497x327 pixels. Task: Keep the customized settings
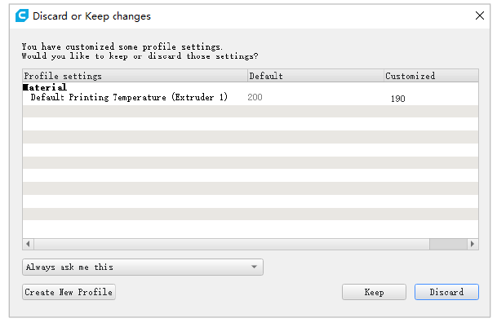pos(374,292)
